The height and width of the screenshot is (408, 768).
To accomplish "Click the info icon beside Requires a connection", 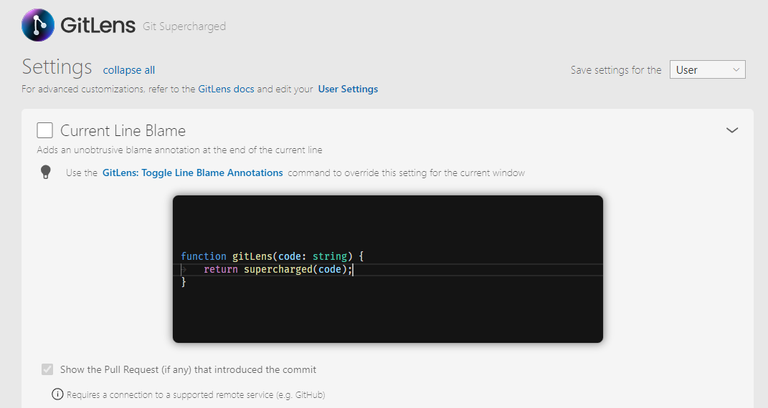I will (x=57, y=394).
